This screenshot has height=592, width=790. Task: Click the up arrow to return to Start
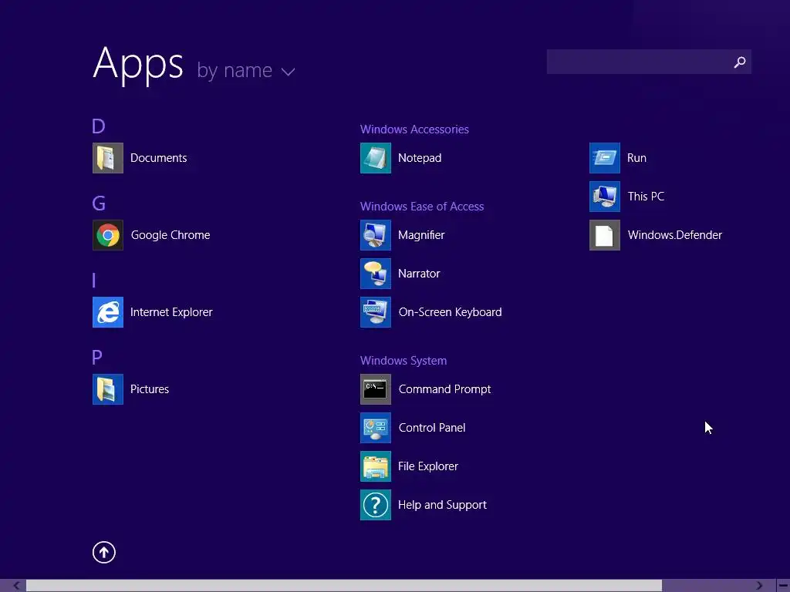[x=104, y=552]
